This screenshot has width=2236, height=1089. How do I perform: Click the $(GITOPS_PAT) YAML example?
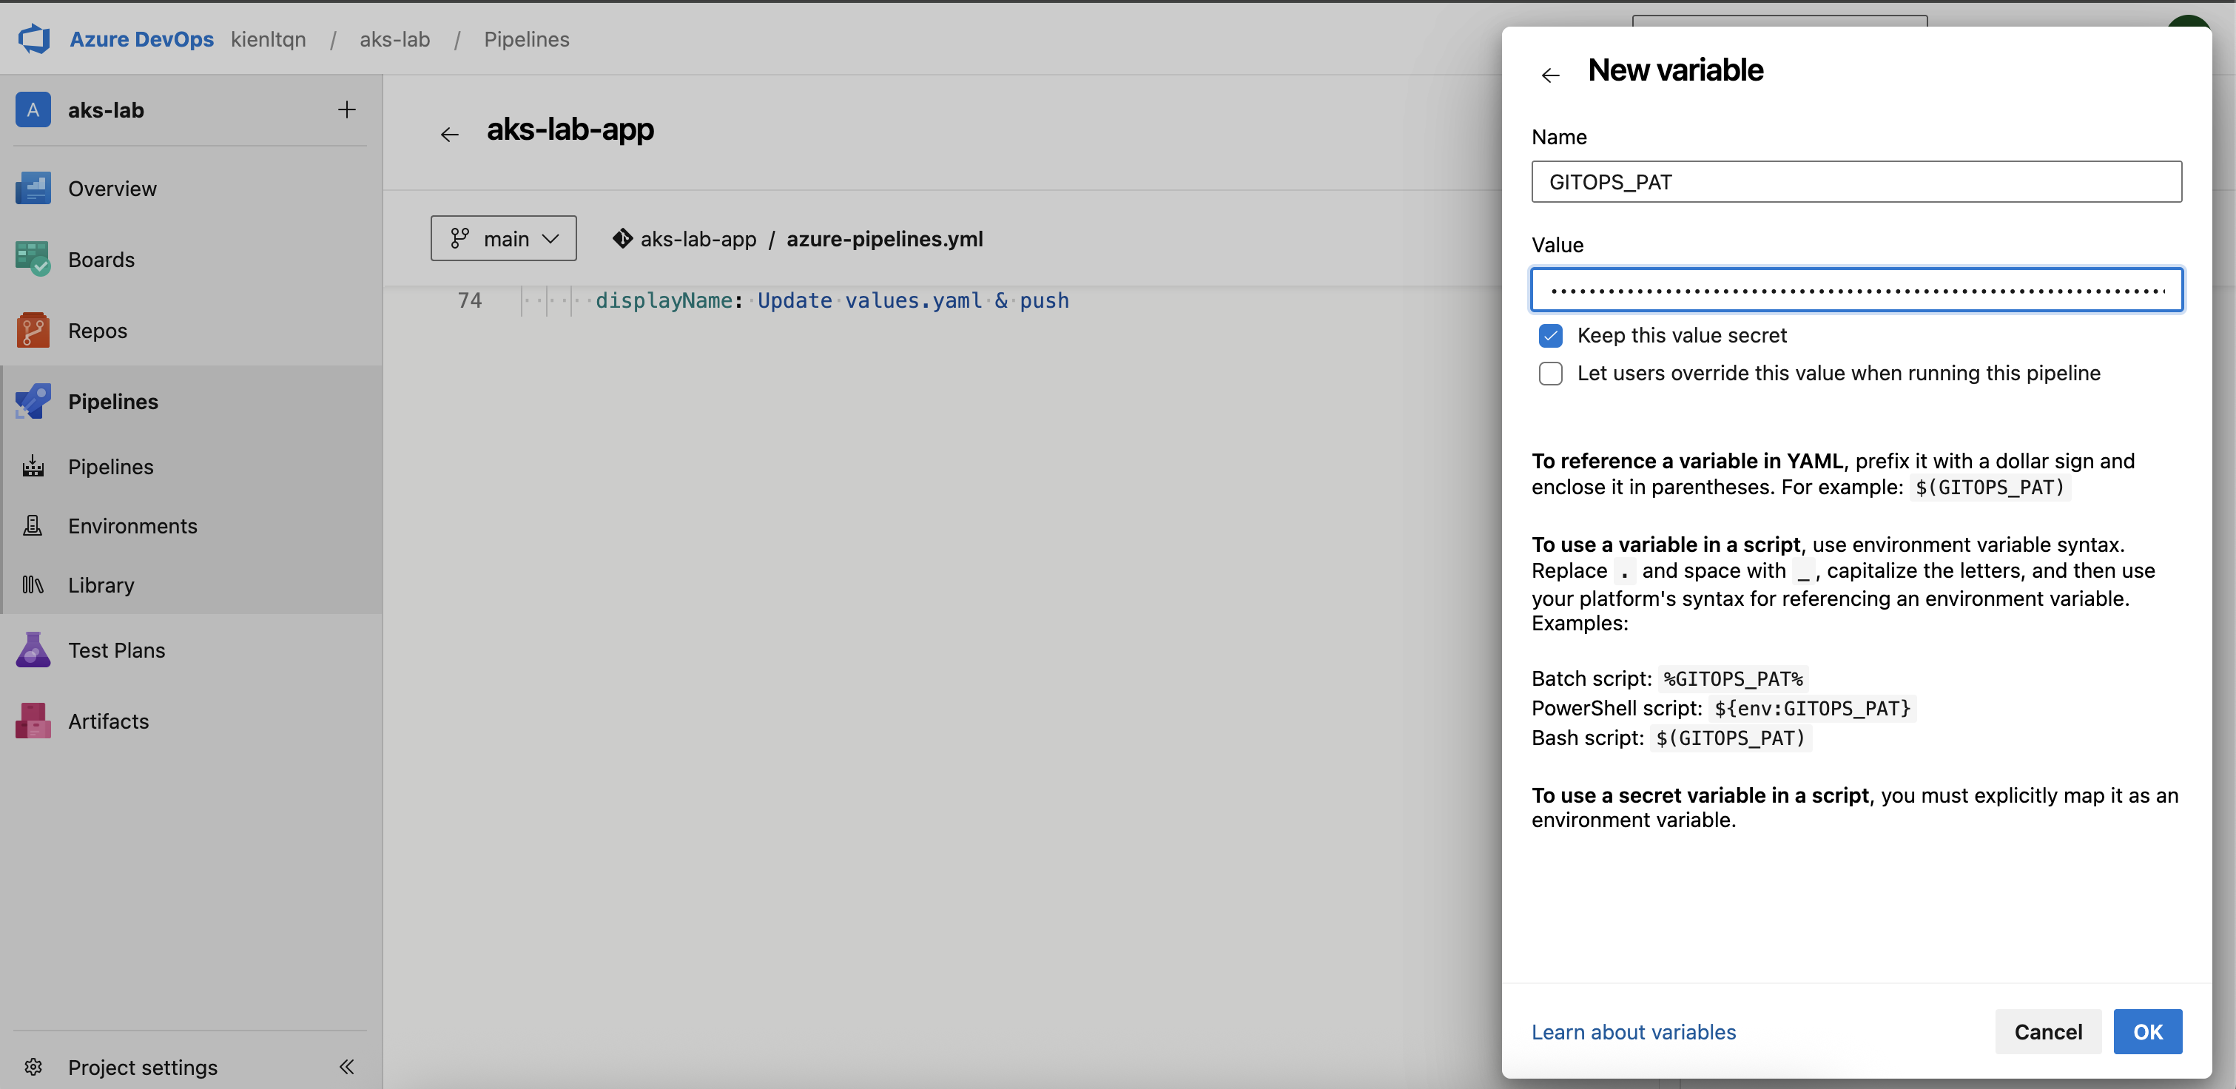coord(1990,487)
